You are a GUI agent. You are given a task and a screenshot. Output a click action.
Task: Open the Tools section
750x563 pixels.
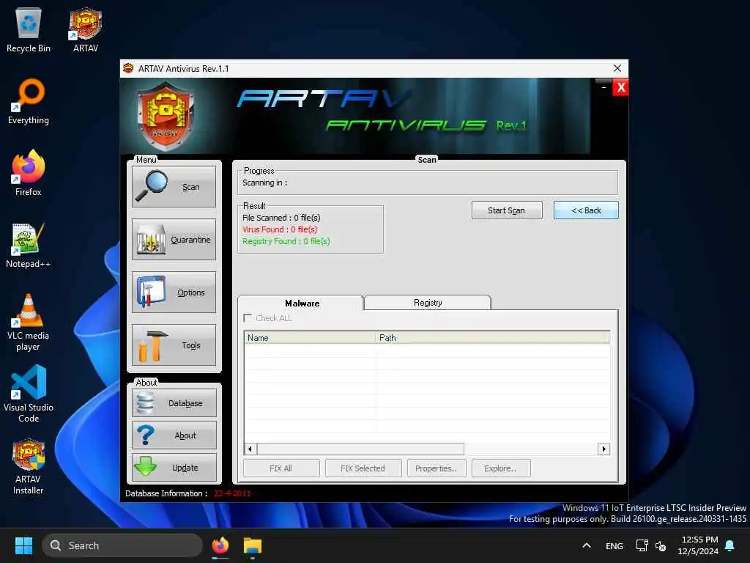point(174,345)
